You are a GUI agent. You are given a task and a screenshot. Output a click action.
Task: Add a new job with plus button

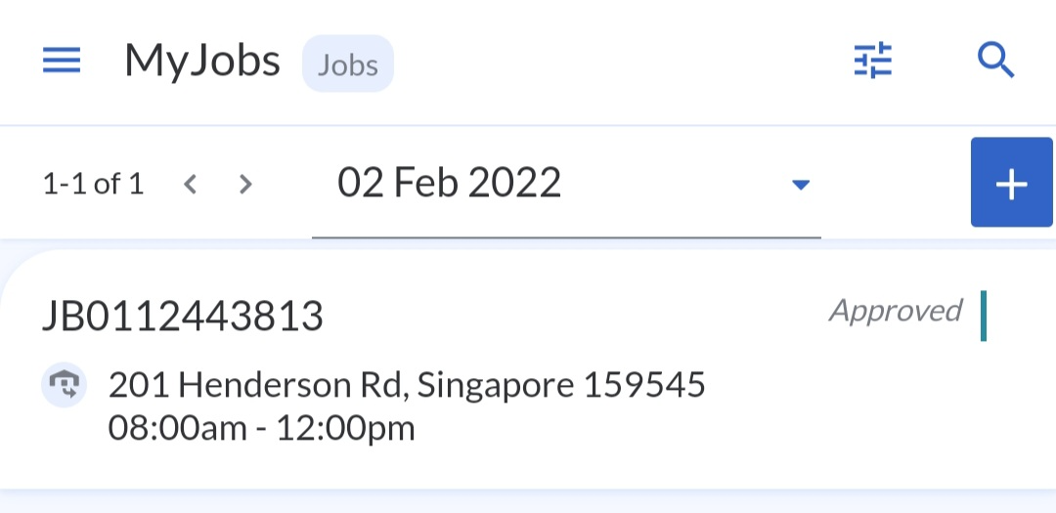(1011, 184)
